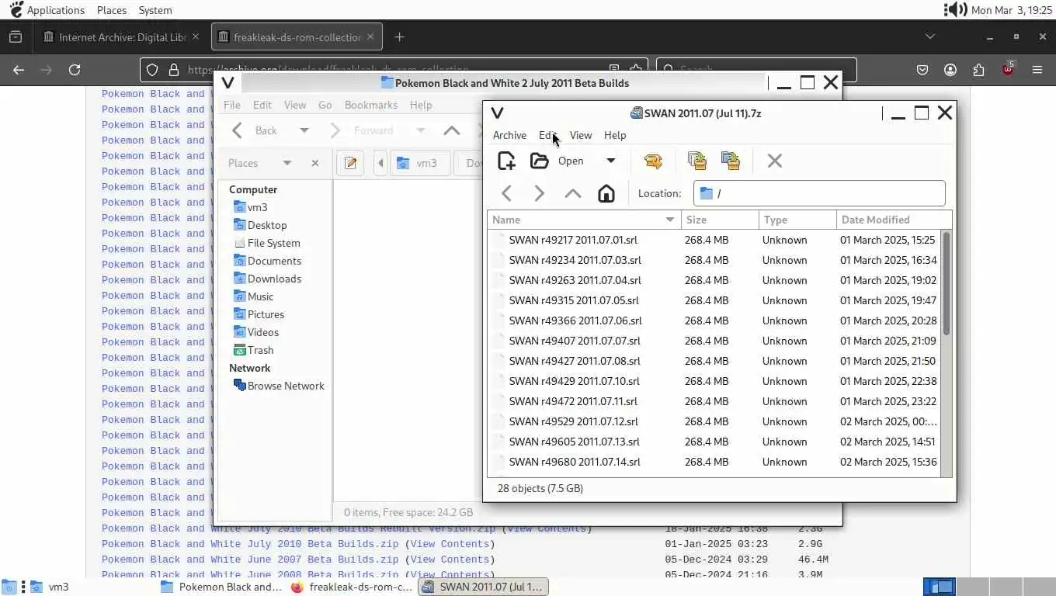
Task: Open the Go menu in file manager
Action: pyautogui.click(x=325, y=105)
